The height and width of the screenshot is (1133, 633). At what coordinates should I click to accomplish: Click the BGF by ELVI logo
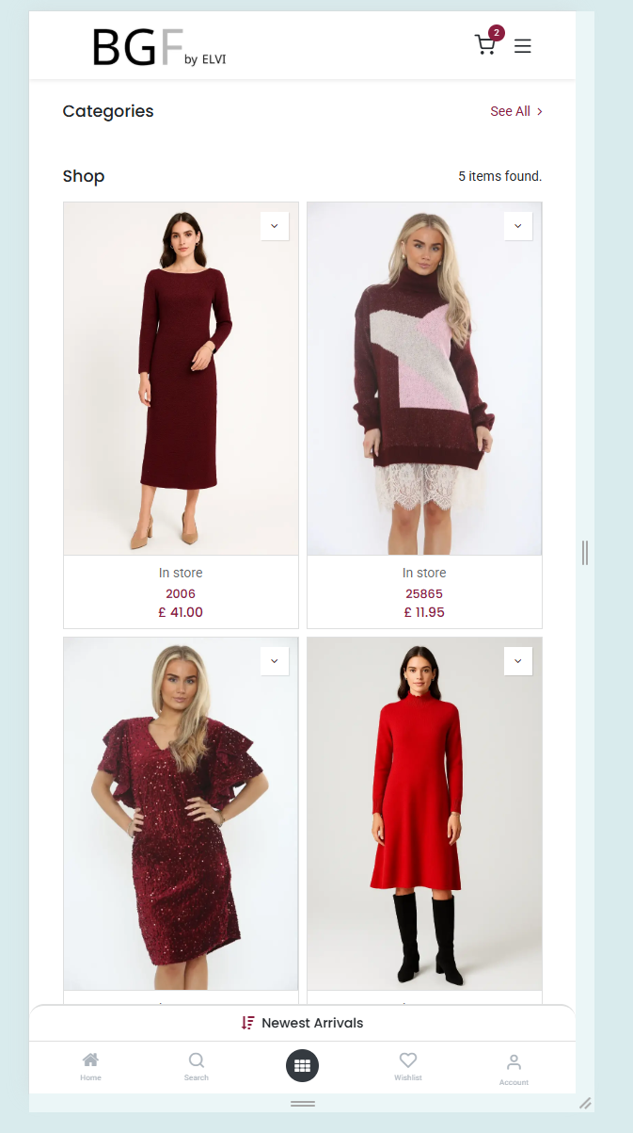[159, 47]
